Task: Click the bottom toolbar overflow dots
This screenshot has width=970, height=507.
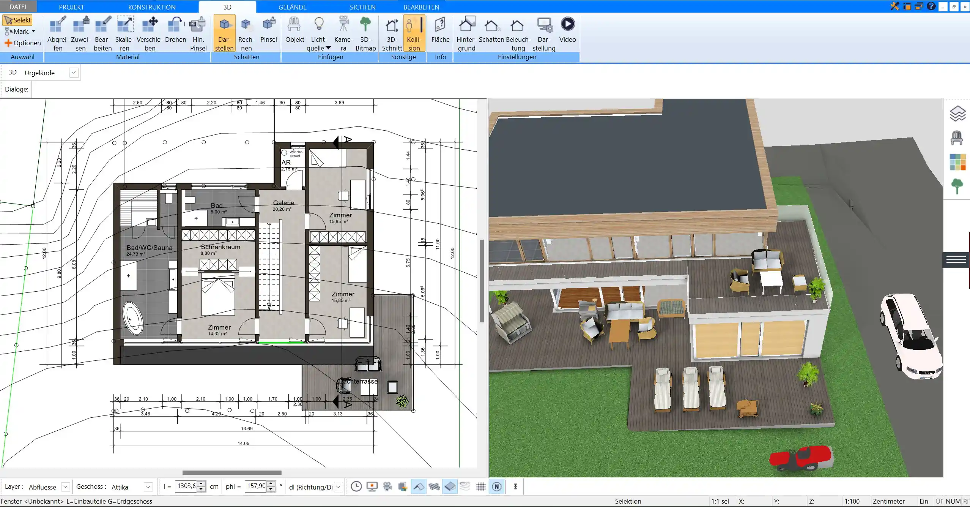Action: tap(515, 486)
